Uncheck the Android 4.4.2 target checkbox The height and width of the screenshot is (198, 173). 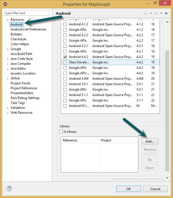[x=65, y=57]
